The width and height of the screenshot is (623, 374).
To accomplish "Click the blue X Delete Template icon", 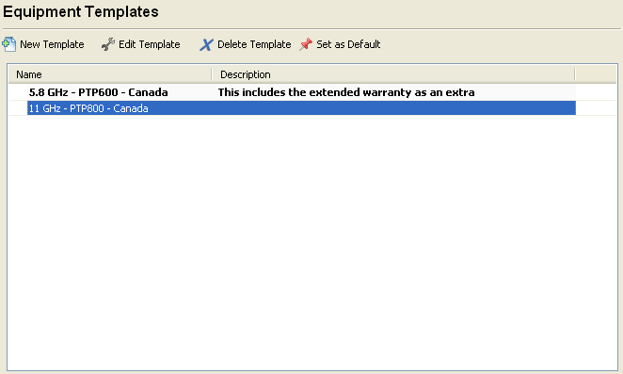I will coord(206,44).
